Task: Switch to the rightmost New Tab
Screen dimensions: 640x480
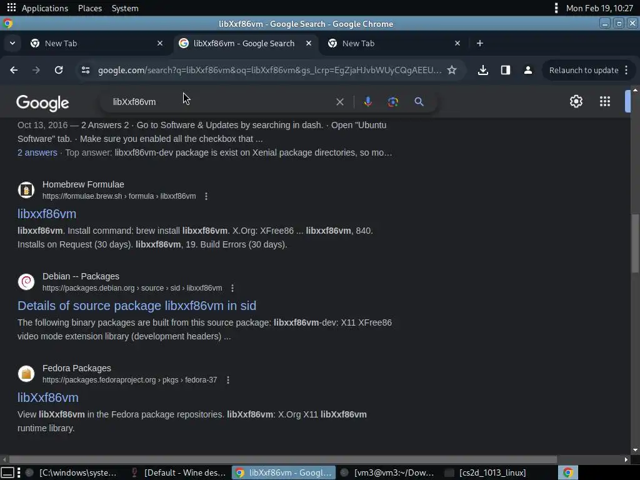Action: [394, 43]
